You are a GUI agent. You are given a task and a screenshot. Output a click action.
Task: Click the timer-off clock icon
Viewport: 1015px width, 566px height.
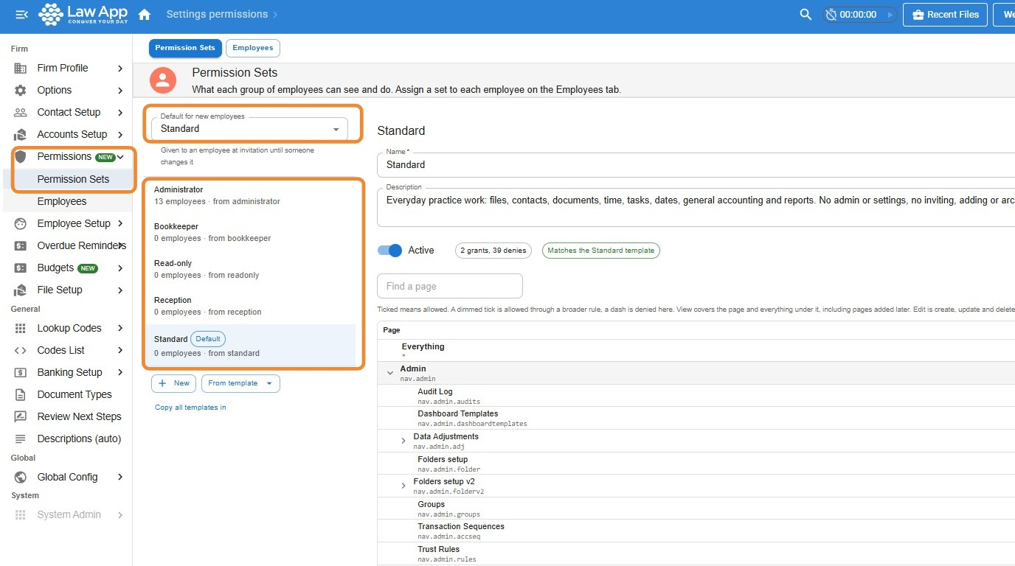click(x=831, y=15)
